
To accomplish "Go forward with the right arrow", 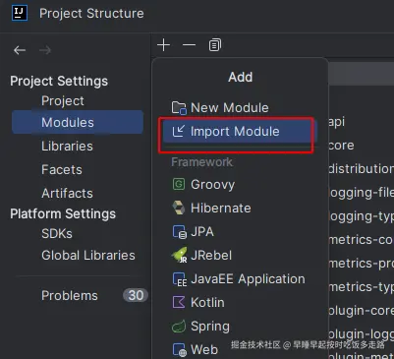I will (45, 50).
